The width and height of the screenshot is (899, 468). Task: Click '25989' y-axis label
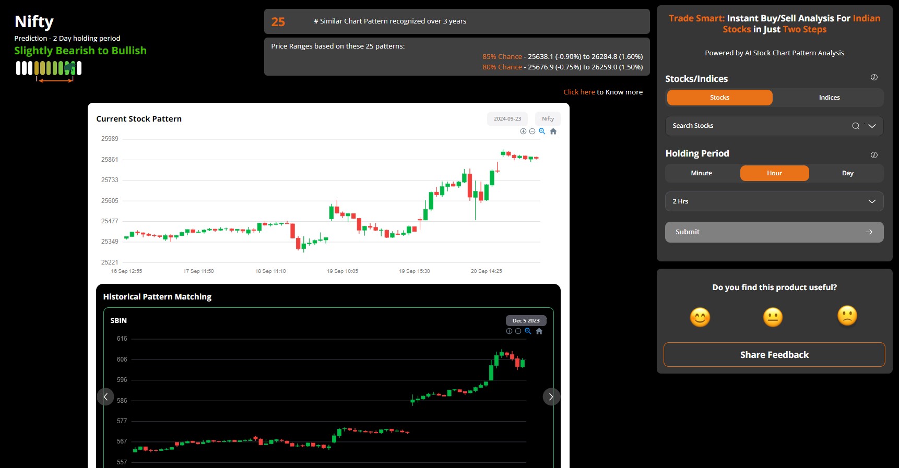(110, 139)
